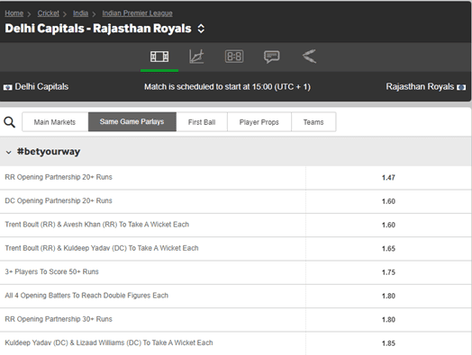Select odds 1.85 for Kuldeep Yadav & Lizaad Williams
The height and width of the screenshot is (355, 472).
click(388, 343)
